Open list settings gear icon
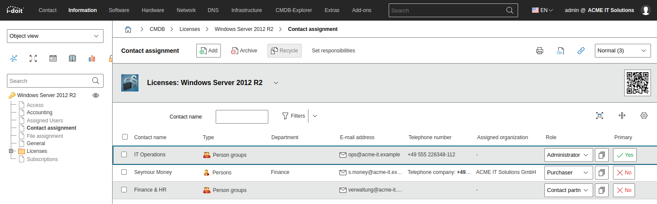Viewport: 657px width, 204px height. [644, 116]
